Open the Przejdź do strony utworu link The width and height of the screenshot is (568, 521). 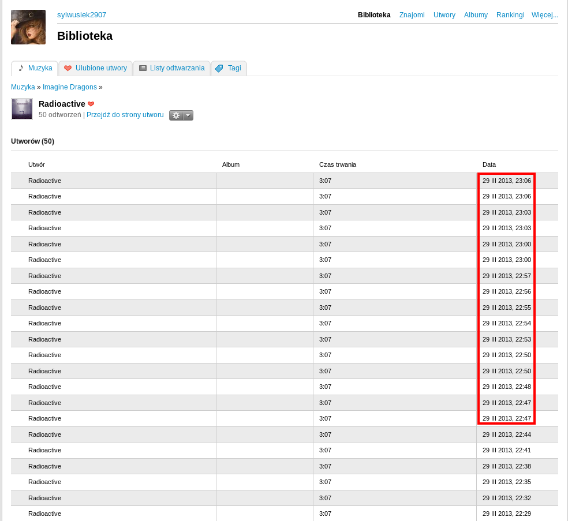click(x=125, y=115)
